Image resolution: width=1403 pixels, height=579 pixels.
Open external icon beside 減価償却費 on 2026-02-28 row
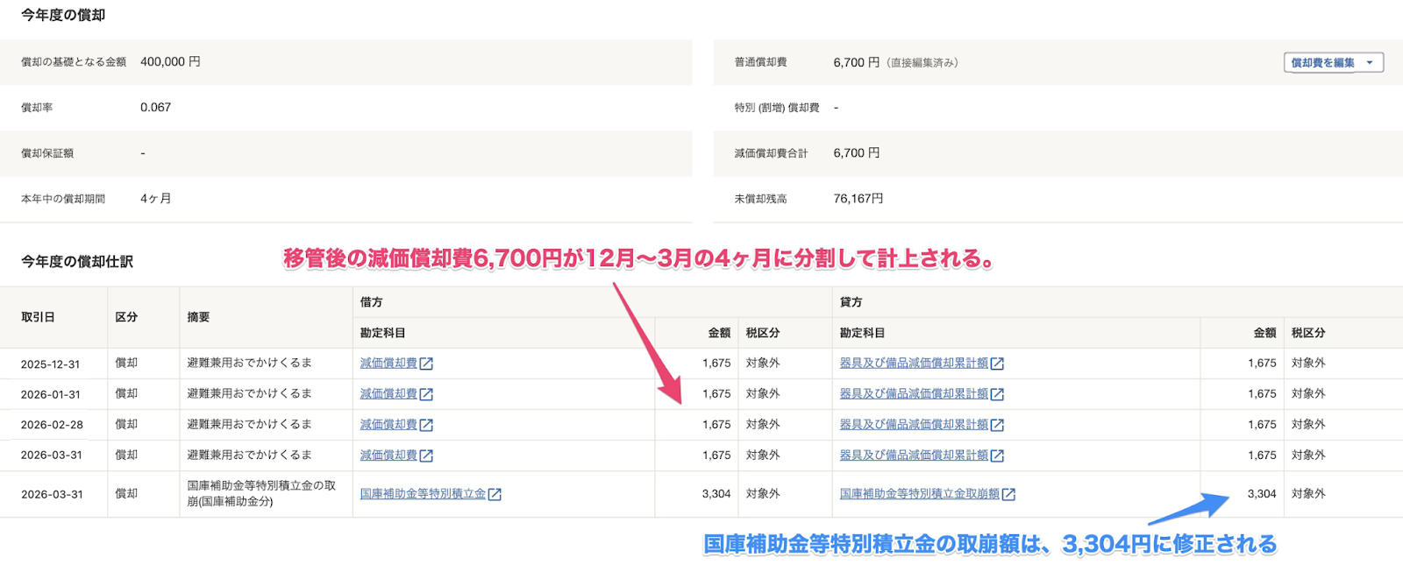coord(426,425)
